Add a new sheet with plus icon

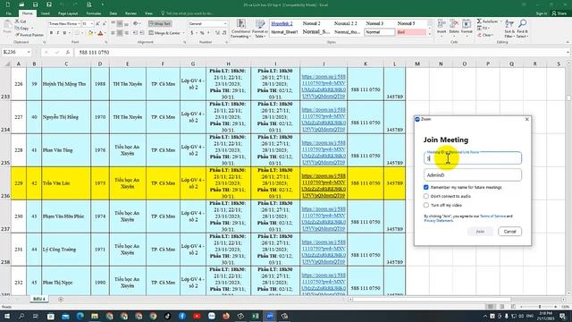pos(61,300)
